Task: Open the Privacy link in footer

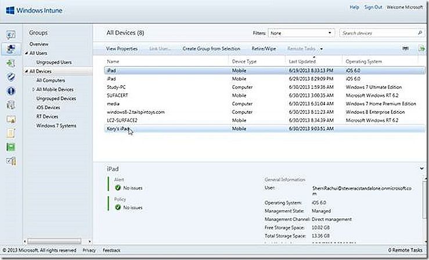Action: click(x=89, y=250)
